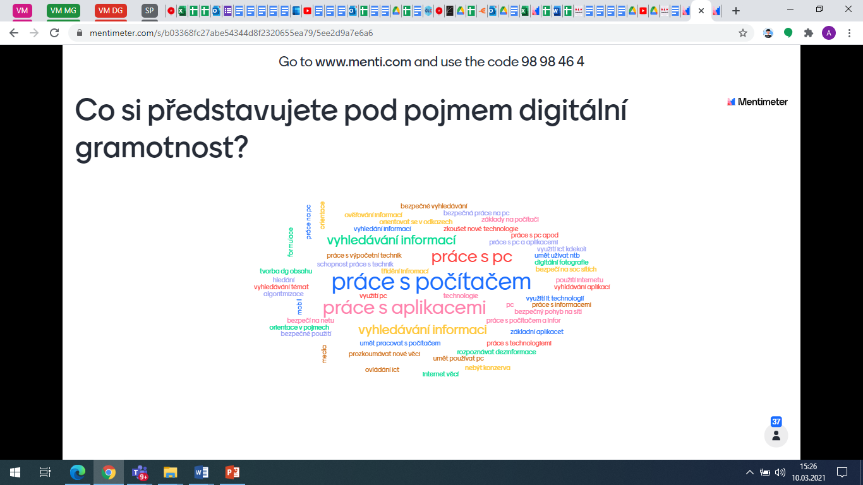
Task: Click the code '98 98 46 4'
Action: (552, 61)
